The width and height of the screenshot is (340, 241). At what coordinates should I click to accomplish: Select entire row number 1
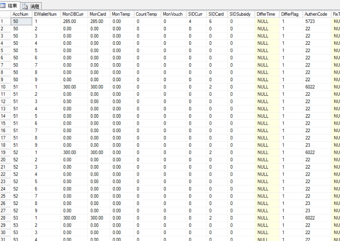(x=5, y=21)
